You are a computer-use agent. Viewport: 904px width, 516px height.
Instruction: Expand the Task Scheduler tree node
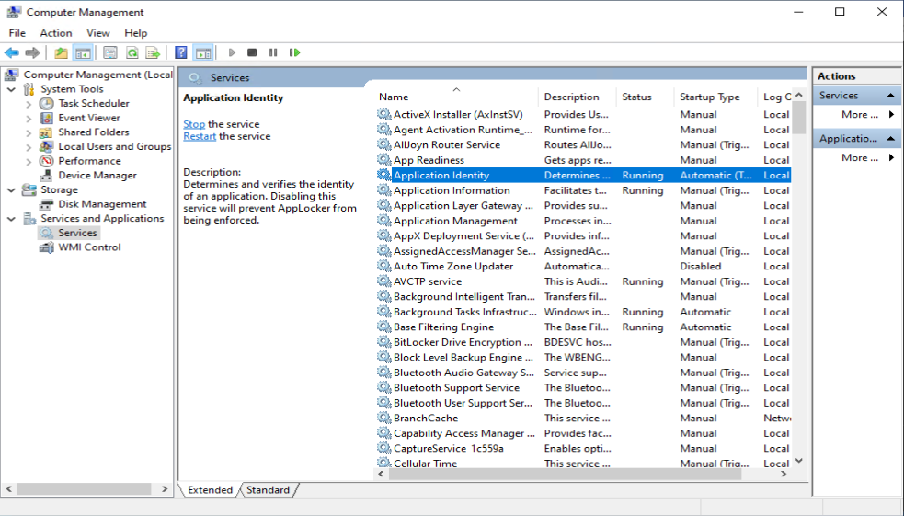[29, 104]
